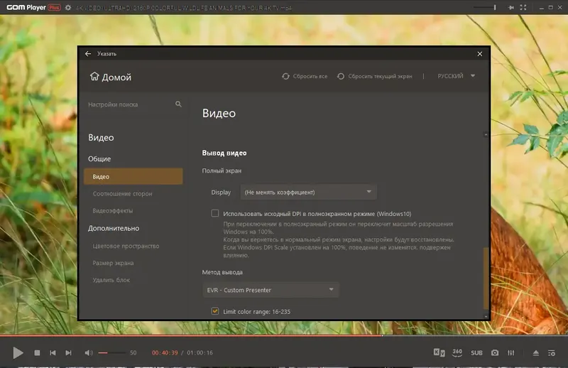Jump to the previous track

(53, 353)
